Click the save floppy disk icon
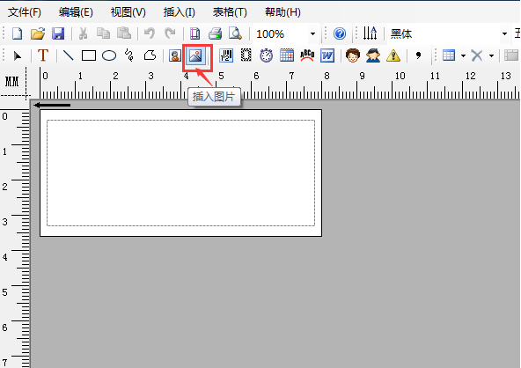This screenshot has height=368, width=521. click(58, 34)
